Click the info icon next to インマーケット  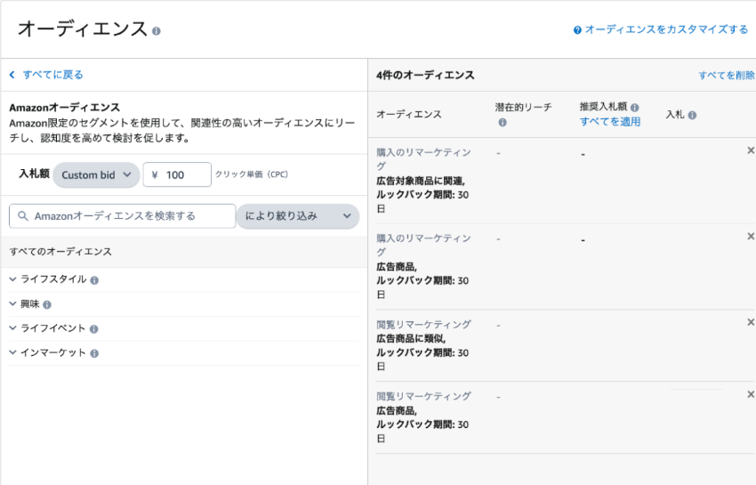click(94, 353)
